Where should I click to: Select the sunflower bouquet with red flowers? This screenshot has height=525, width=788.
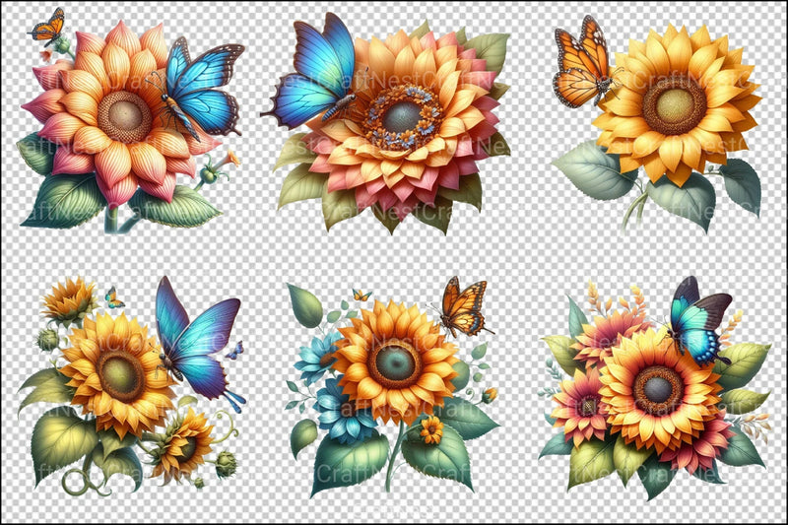pyautogui.click(x=655, y=388)
